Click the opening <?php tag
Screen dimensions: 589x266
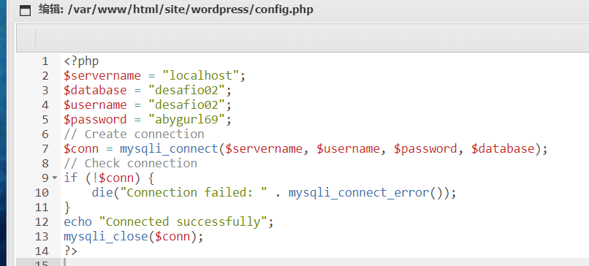81,61
